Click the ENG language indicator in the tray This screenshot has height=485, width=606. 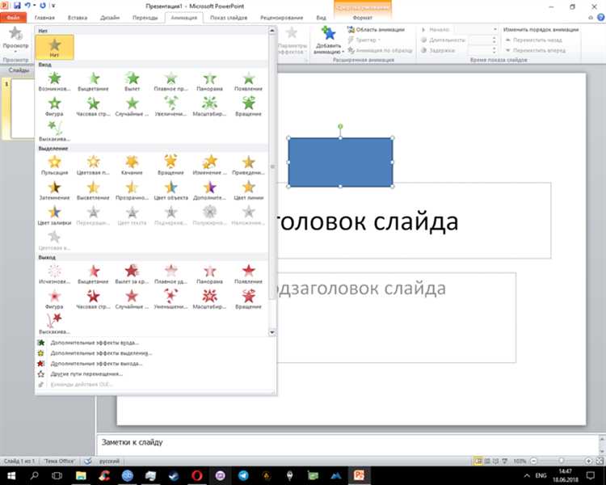point(541,475)
